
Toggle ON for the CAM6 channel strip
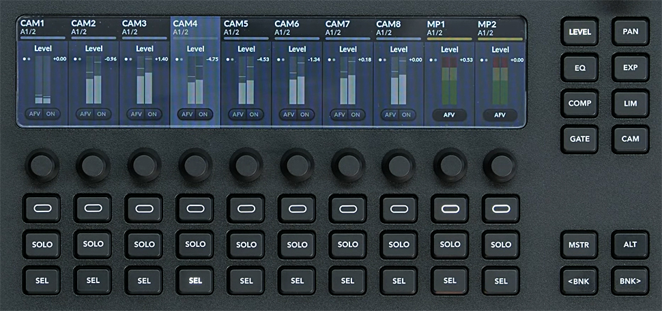[x=304, y=114]
